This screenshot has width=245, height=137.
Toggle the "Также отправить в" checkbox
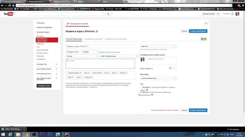[170, 68]
